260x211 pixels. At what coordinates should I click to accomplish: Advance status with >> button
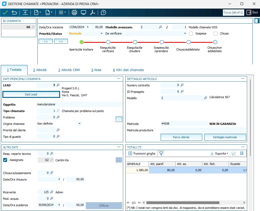(x=61, y=41)
